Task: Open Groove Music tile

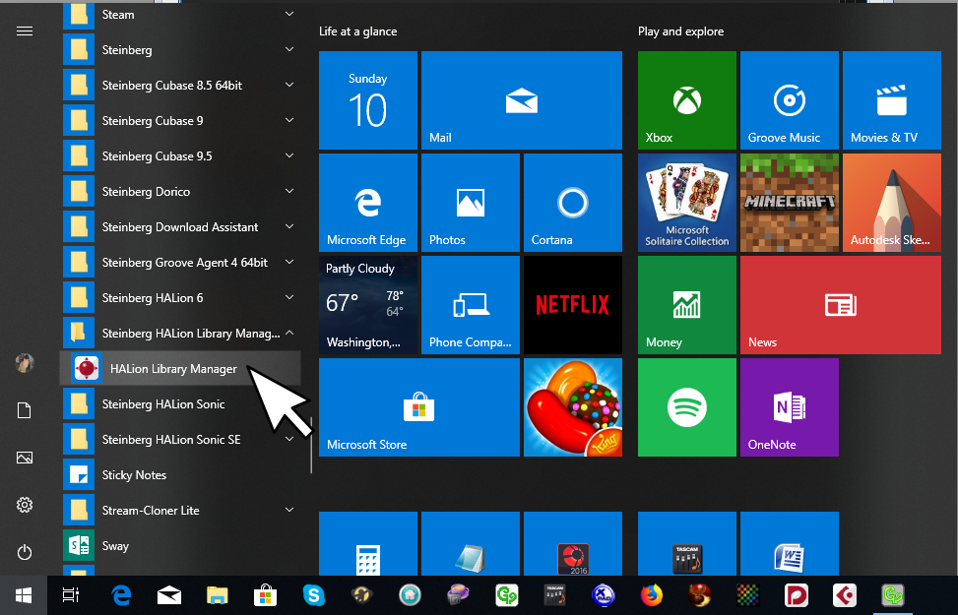Action: point(790,100)
